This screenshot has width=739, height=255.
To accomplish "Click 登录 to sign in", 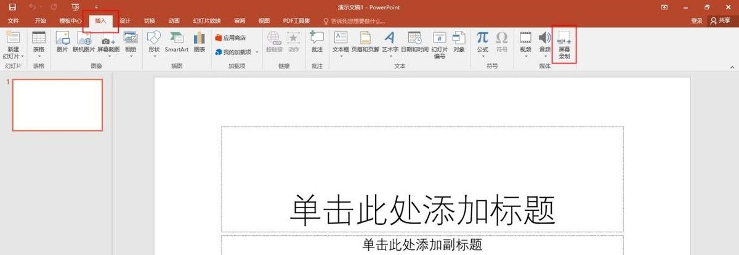I will [x=697, y=21].
